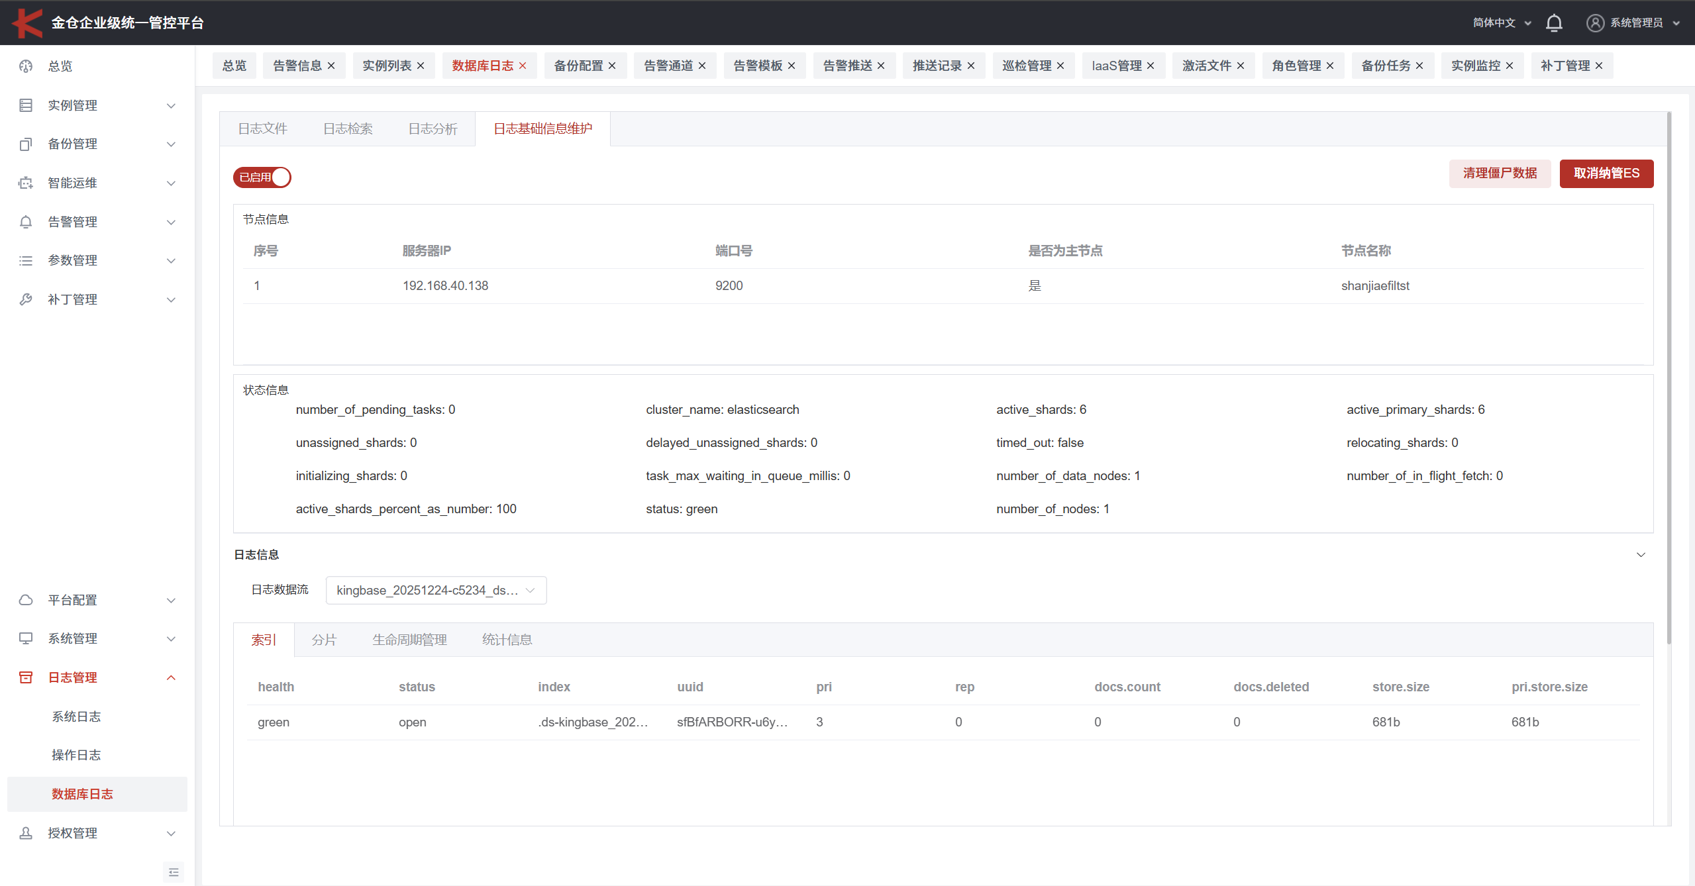Image resolution: width=1695 pixels, height=886 pixels.
Task: Click the overview dashboard icon in sidebar
Action: 26,66
